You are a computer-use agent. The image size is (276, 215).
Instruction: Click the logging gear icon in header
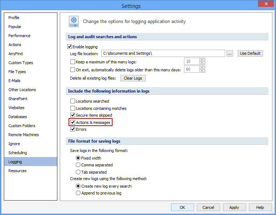74,22
